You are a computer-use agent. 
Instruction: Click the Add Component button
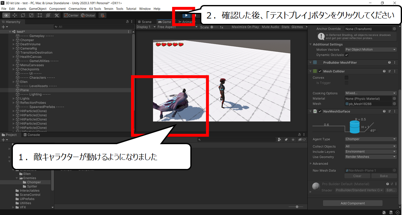pos(353,203)
